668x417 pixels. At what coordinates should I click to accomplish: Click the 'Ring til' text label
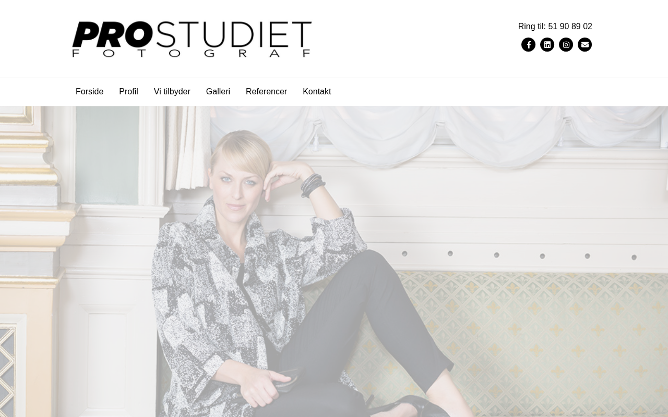click(532, 27)
